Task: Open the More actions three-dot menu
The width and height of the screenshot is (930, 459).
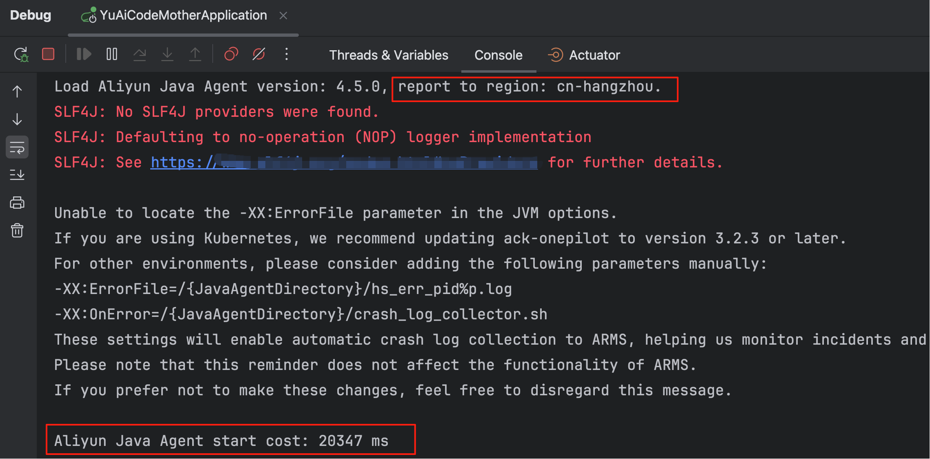Action: click(287, 54)
